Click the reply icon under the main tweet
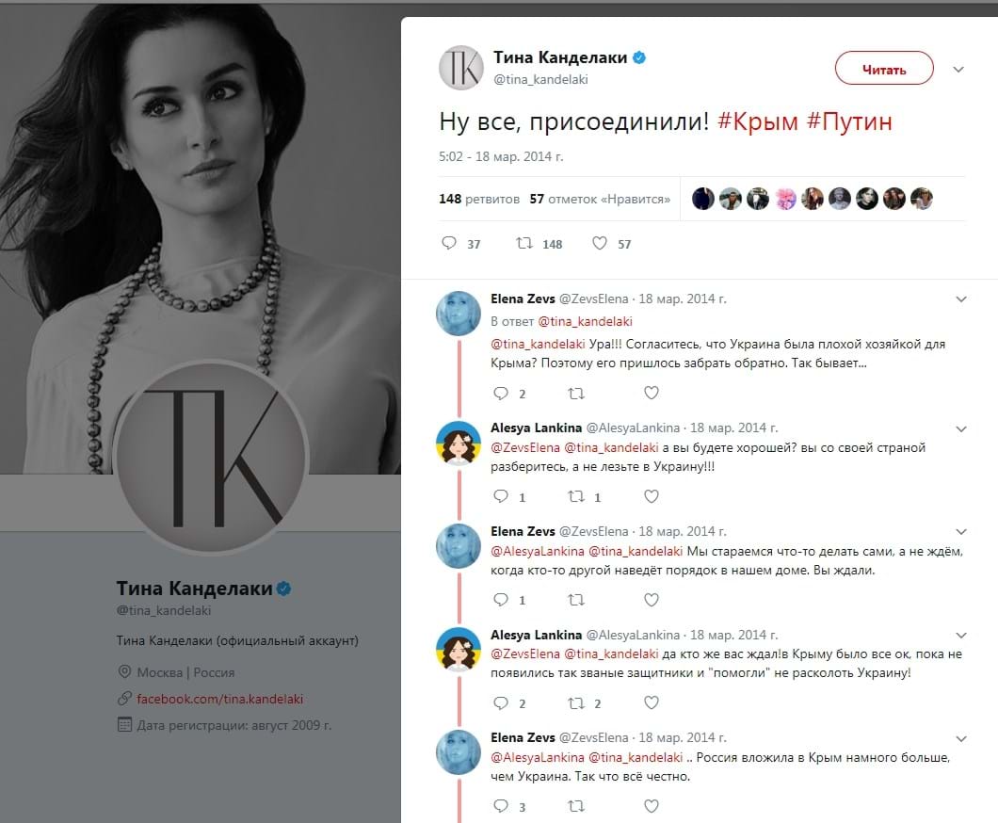998x823 pixels. coord(449,244)
